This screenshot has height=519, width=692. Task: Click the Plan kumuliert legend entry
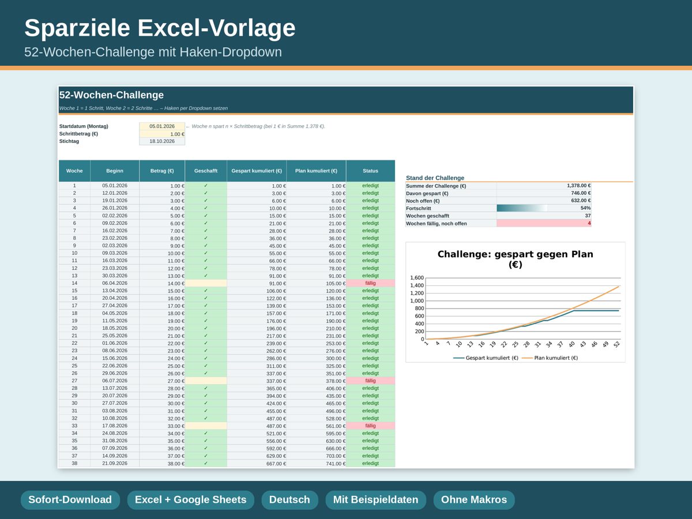[x=550, y=358]
